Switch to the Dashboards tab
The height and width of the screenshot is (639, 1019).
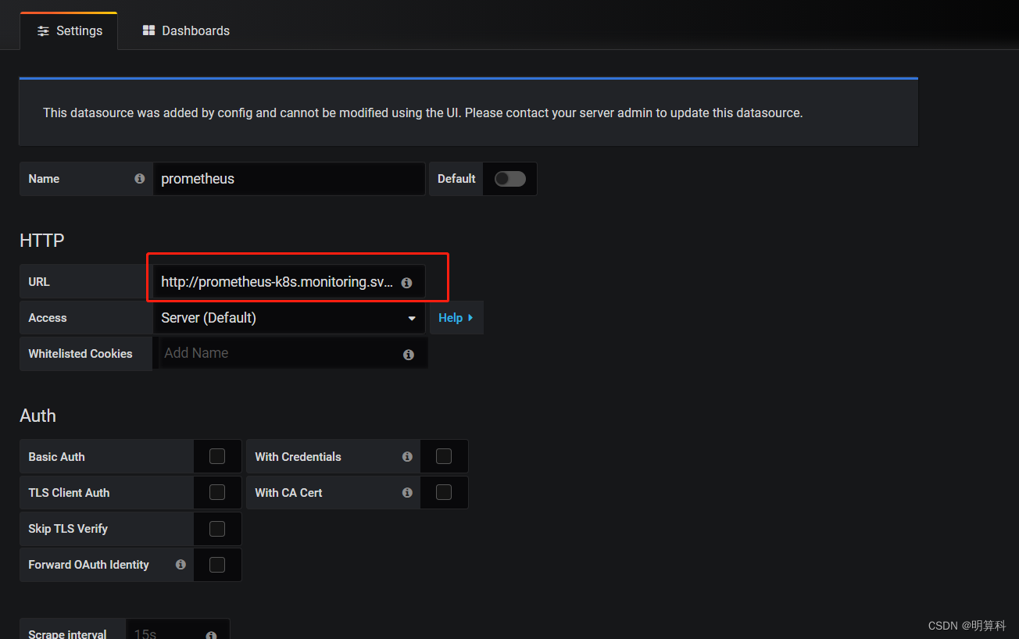186,31
